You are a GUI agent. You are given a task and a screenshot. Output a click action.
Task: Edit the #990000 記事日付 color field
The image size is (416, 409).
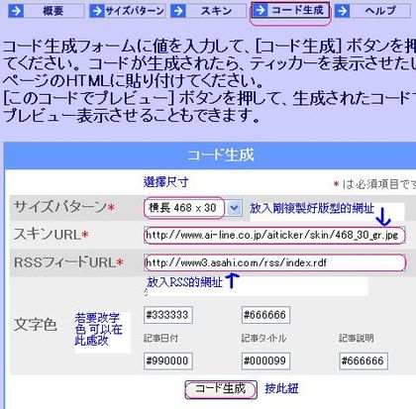(x=168, y=360)
